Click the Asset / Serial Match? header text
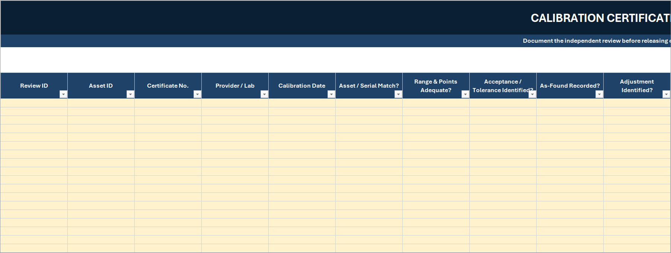 [x=369, y=86]
